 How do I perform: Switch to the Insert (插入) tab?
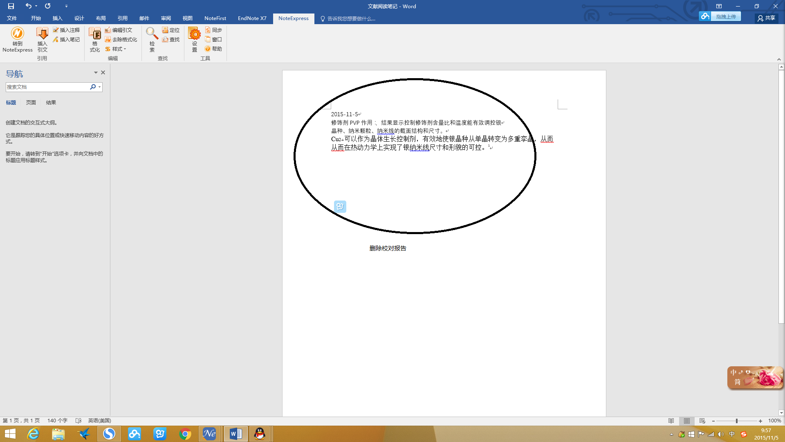pos(58,18)
